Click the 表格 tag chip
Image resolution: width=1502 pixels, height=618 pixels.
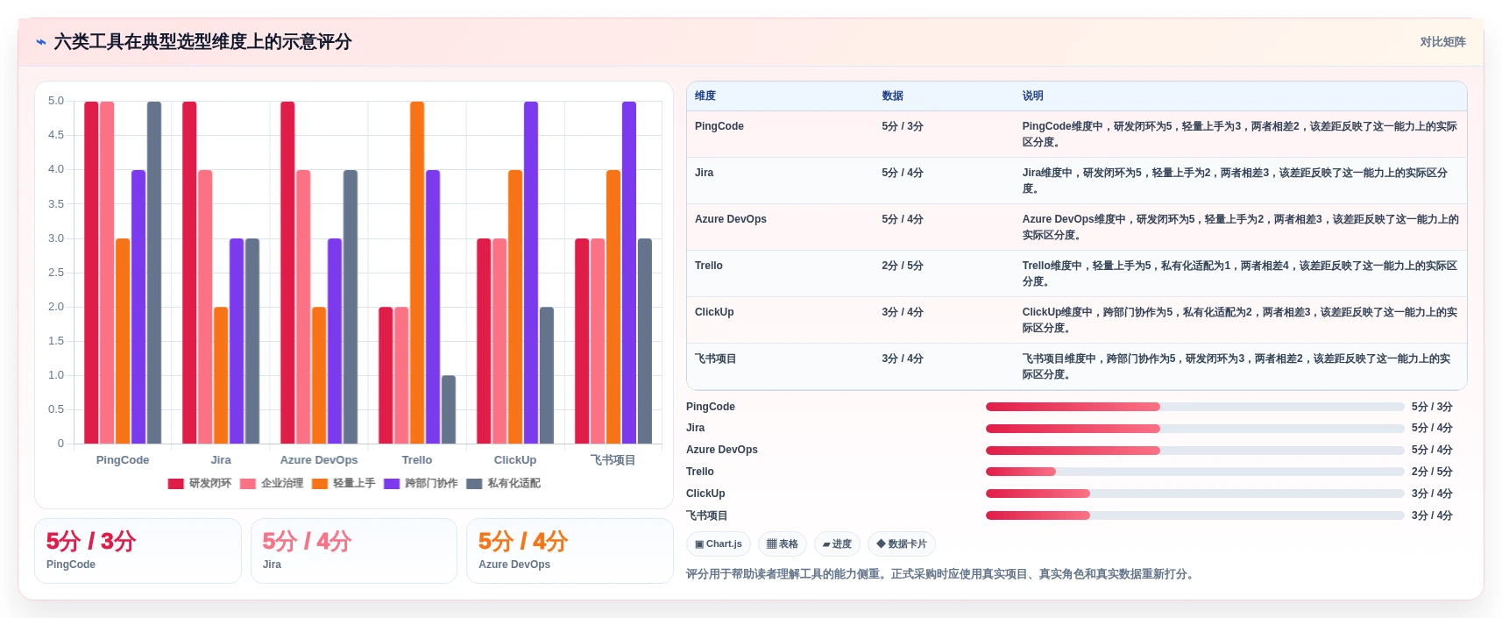click(783, 544)
